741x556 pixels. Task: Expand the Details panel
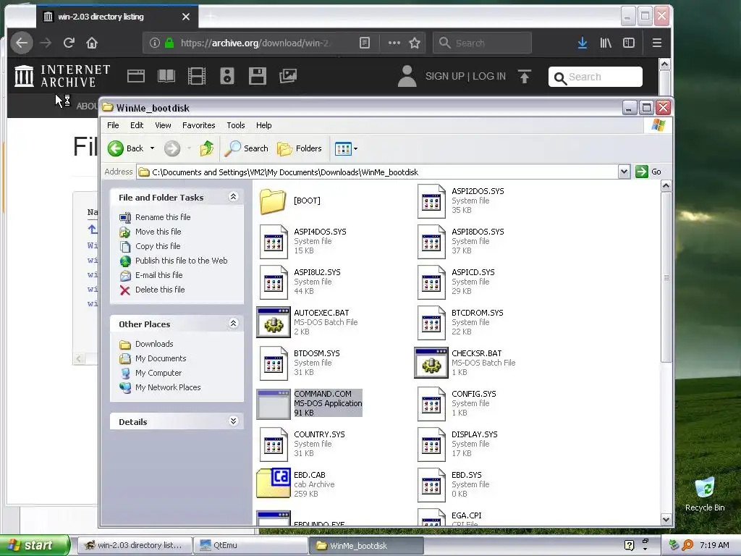(234, 421)
